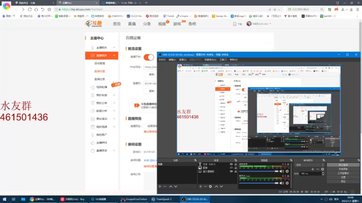
Task: Expand the 主播相关 sidebar section
Action: [x=114, y=47]
